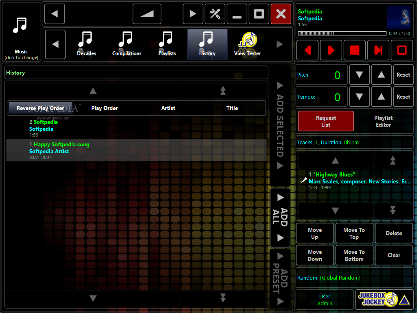Click the User Admin button
Screen dimensions: 417x313
pyautogui.click(x=325, y=300)
